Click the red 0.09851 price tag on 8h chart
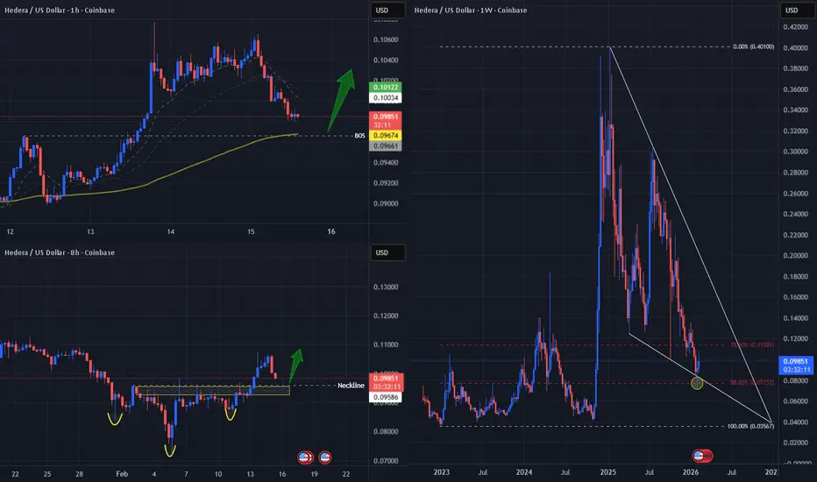The width and height of the screenshot is (817, 482). 385,382
